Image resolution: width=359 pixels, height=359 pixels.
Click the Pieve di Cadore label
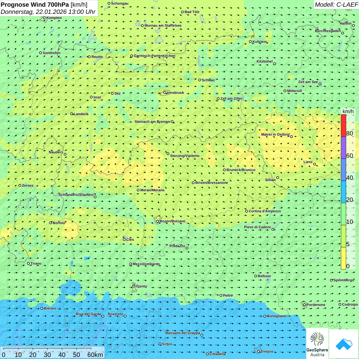[257, 227]
